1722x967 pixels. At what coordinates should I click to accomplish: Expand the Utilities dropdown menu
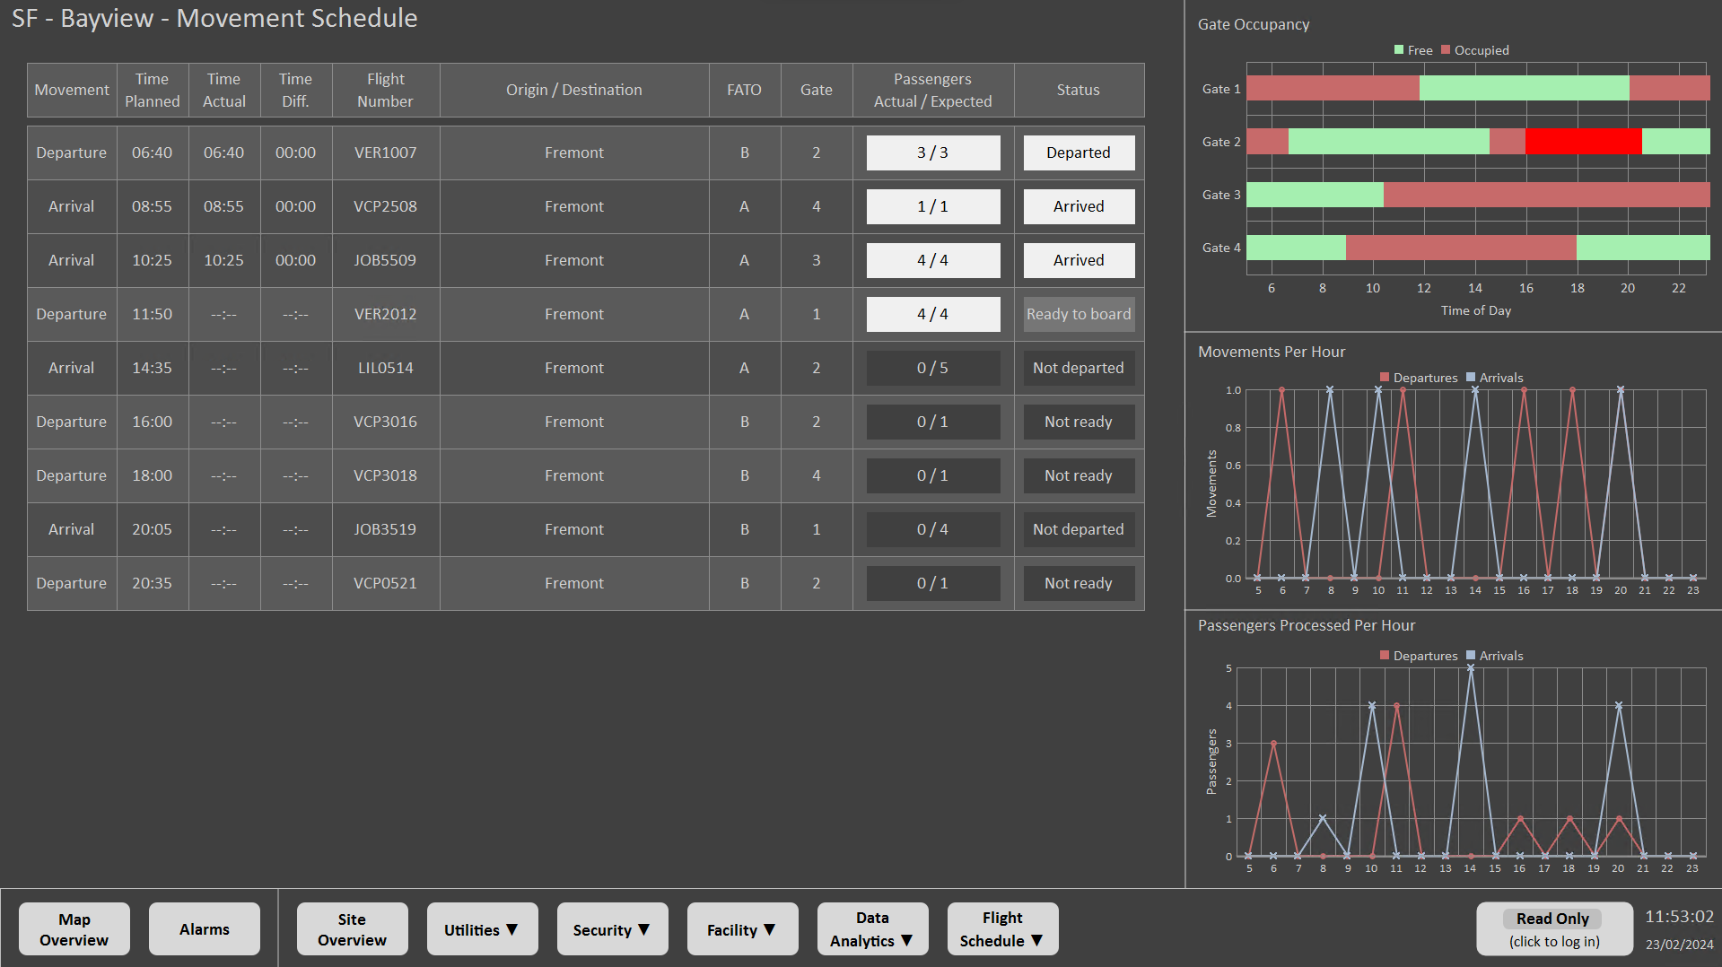click(x=483, y=929)
